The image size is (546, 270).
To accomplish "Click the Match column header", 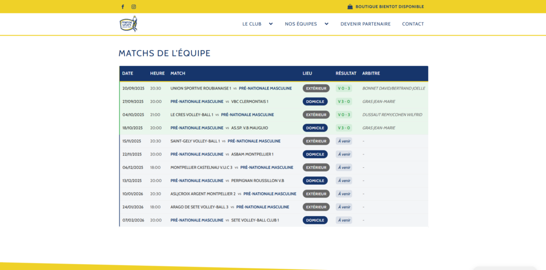I will [x=178, y=73].
